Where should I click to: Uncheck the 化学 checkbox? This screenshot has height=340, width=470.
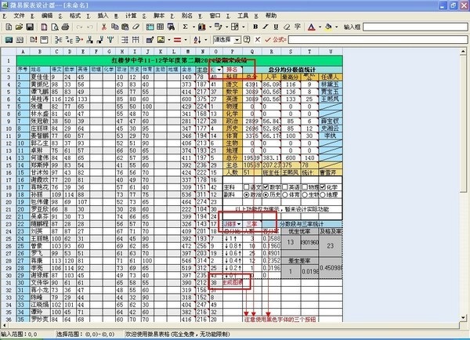(323, 186)
